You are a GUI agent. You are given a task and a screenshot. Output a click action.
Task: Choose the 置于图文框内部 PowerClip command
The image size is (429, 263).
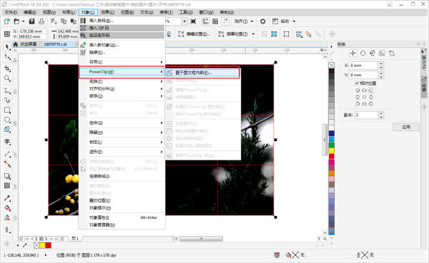pos(202,73)
